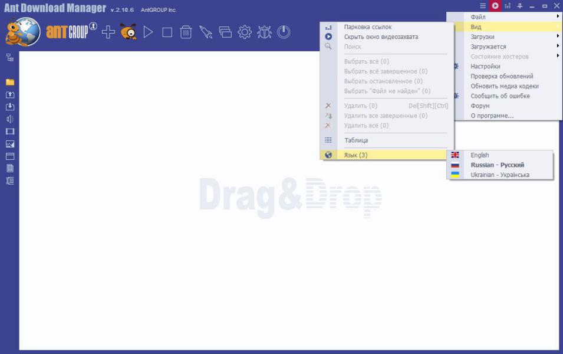
Task: Click the antGROUP logo
Action: [71, 31]
